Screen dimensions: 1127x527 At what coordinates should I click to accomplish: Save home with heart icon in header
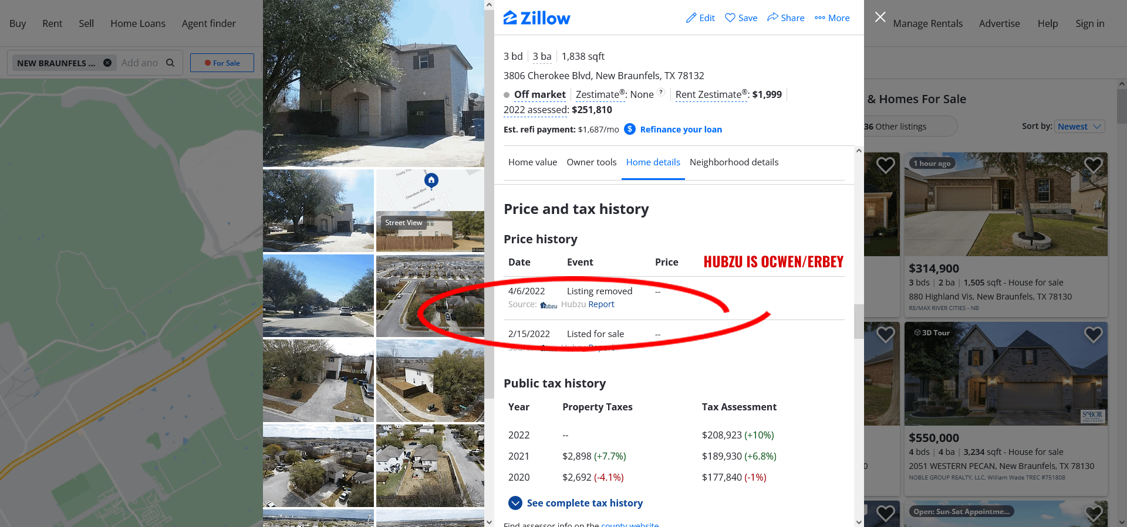tap(730, 18)
